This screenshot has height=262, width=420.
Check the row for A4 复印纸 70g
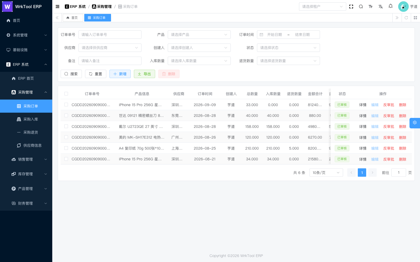click(66, 148)
